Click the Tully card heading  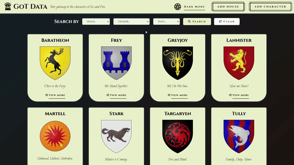[x=239, y=114]
